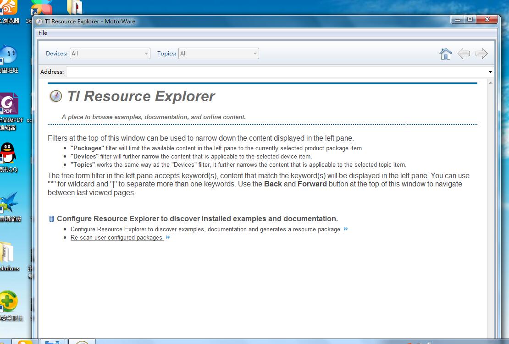
Task: Click the "Topics" filter bullet text
Action: click(x=238, y=165)
